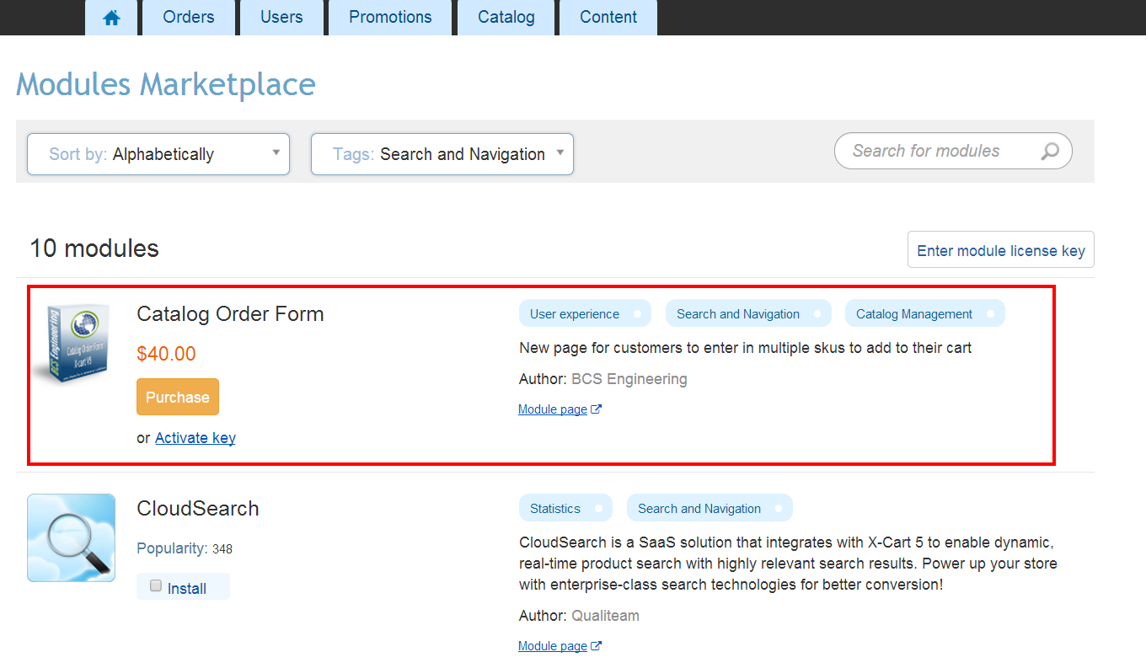Viewport: 1146px width, 668px height.
Task: Follow the Activate key link
Action: point(195,438)
